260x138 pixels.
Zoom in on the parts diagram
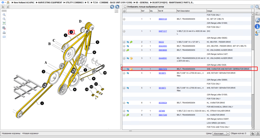click(4, 15)
